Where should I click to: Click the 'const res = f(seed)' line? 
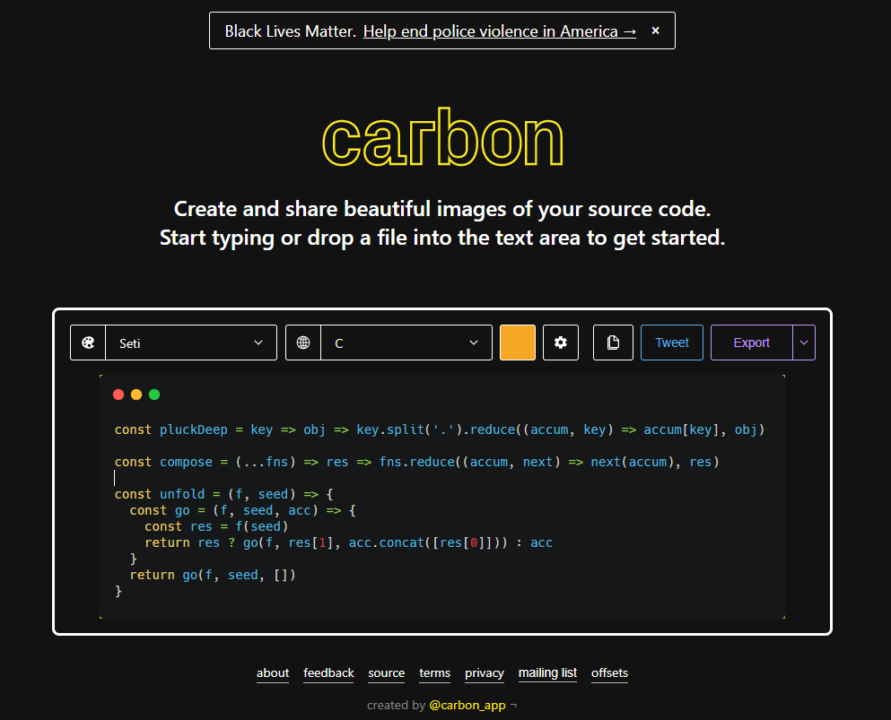pos(216,527)
